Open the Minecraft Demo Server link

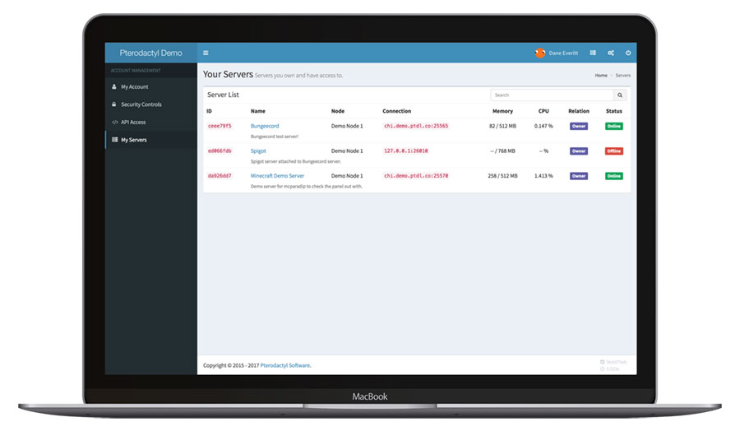pos(277,176)
